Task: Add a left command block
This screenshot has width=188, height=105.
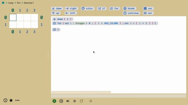Action: (x=70, y=13)
